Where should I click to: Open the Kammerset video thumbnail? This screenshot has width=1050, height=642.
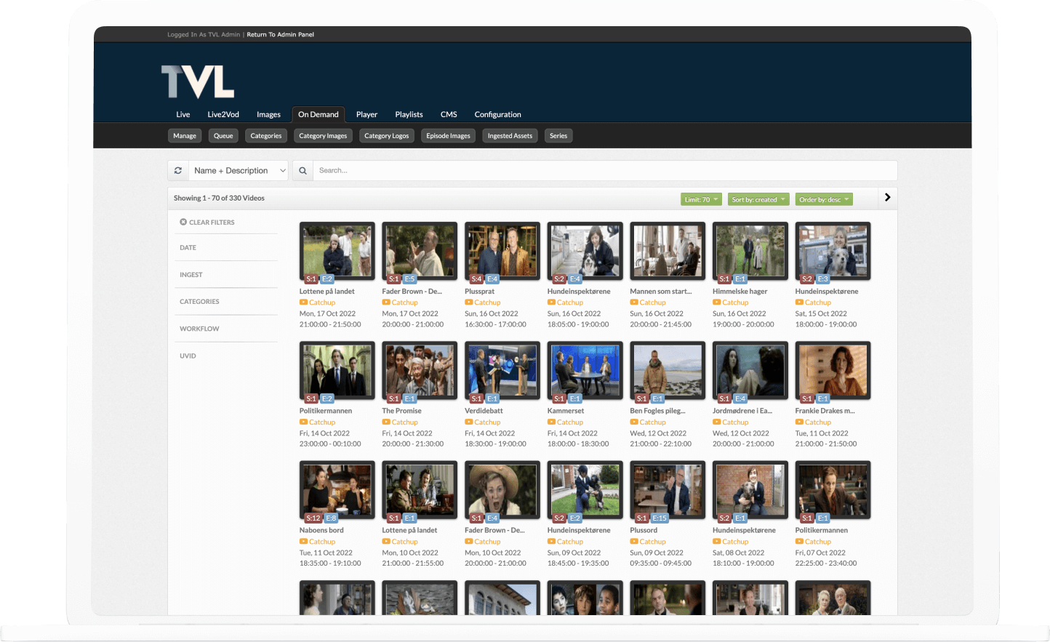pyautogui.click(x=585, y=371)
